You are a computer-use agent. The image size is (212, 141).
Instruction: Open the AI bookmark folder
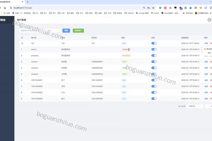36,13
